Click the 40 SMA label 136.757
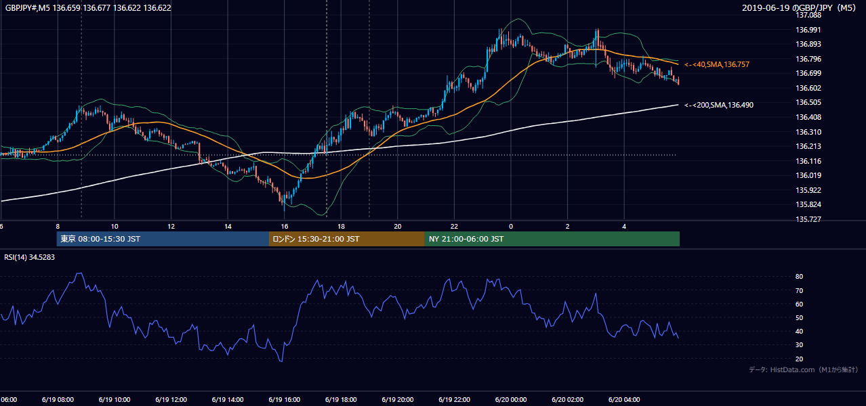This screenshot has width=866, height=406. 717,64
